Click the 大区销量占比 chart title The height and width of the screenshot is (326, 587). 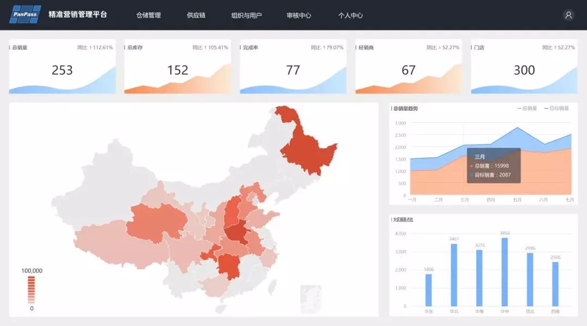[403, 220]
